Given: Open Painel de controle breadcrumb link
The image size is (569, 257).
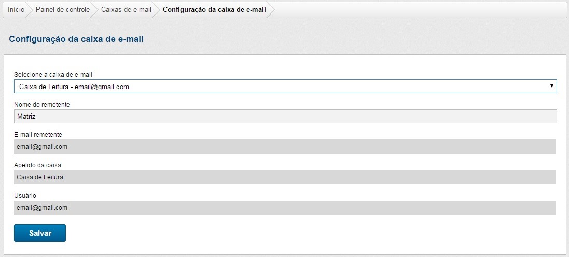Looking at the screenshot, I should point(62,10).
